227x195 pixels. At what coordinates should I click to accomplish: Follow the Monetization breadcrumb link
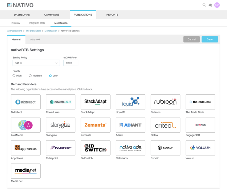coord(51,31)
